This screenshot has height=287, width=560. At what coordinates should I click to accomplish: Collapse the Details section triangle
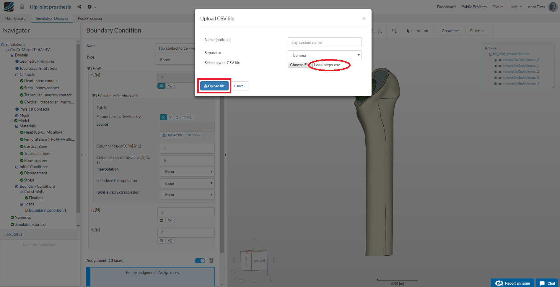(89, 69)
